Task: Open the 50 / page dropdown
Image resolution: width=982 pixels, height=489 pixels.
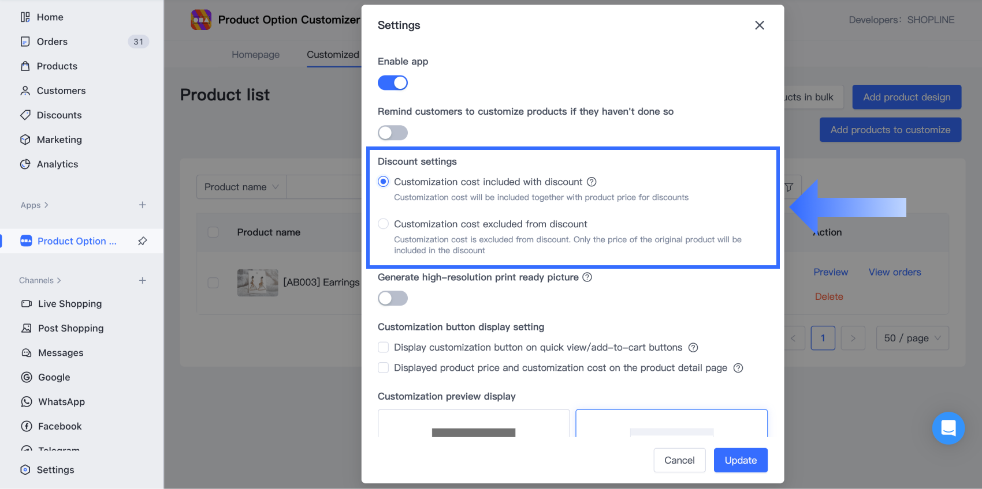Action: point(912,338)
